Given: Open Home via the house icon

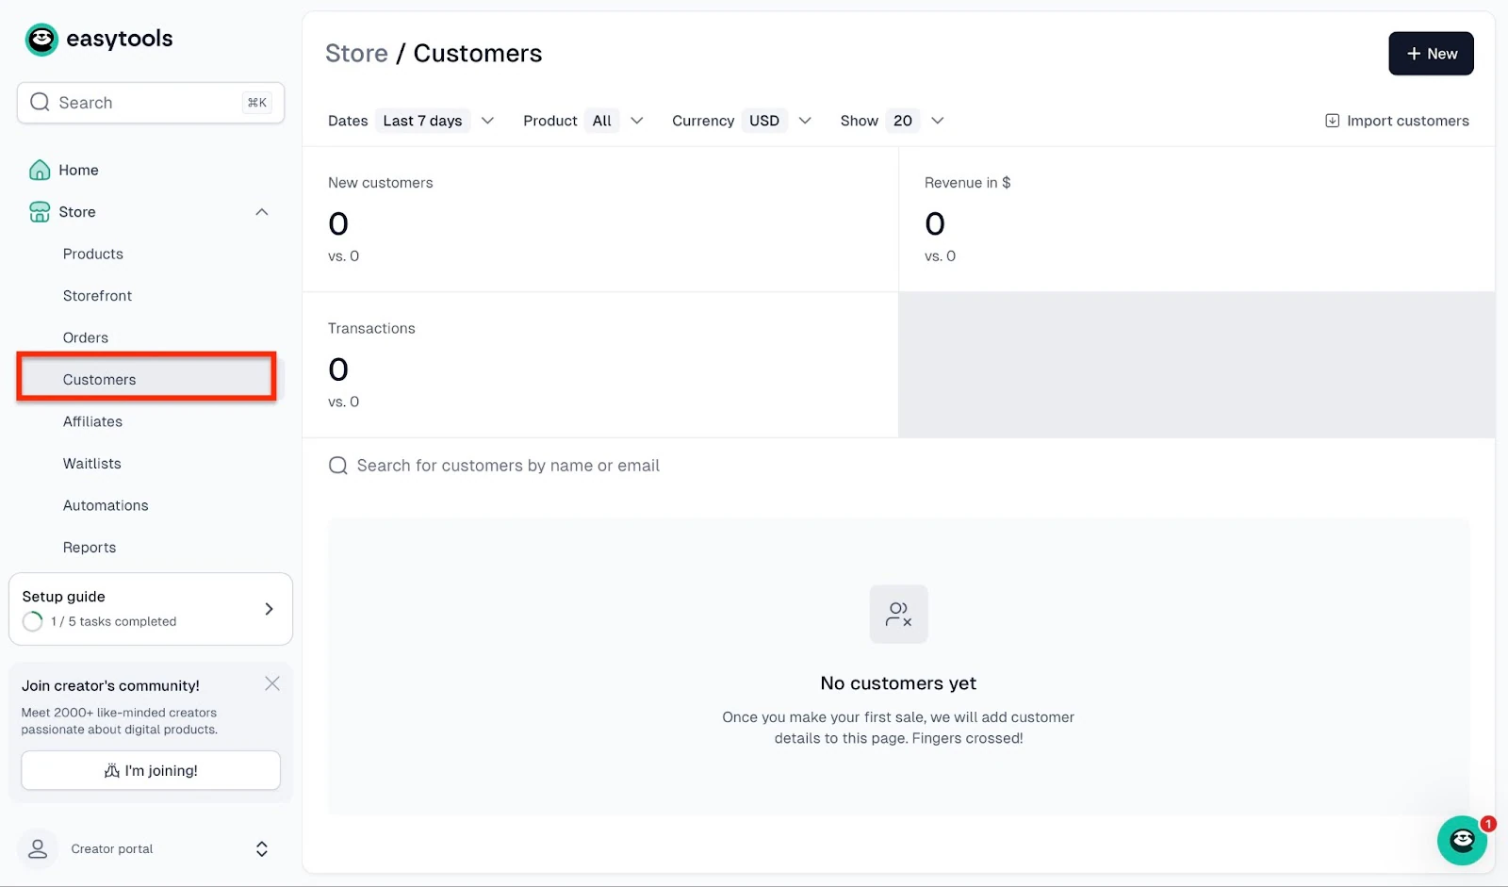Looking at the screenshot, I should tap(40, 170).
